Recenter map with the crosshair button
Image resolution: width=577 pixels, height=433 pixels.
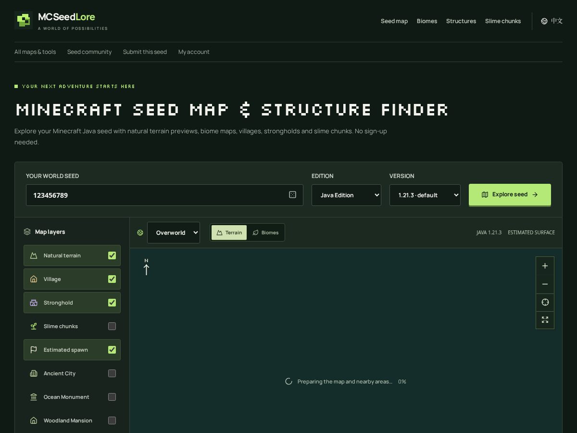545,302
